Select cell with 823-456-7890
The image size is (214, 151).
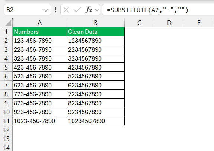[39, 103]
